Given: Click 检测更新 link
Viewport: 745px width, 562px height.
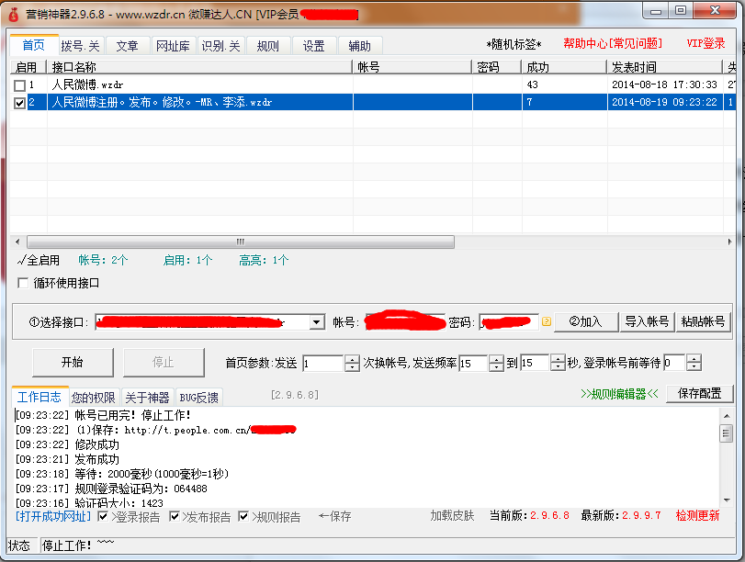Looking at the screenshot, I should pos(697,516).
